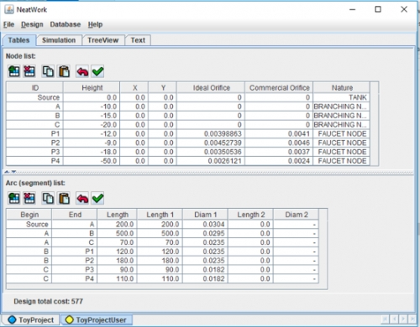The image size is (420, 327).
Task: Select the ToyProjectUser bottom tab
Action: click(x=97, y=320)
